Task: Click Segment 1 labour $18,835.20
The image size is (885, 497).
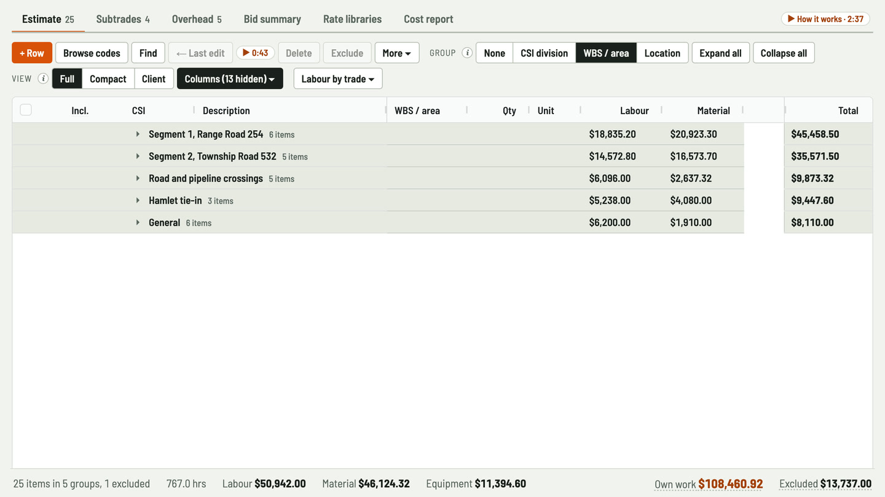Action: pyautogui.click(x=612, y=134)
